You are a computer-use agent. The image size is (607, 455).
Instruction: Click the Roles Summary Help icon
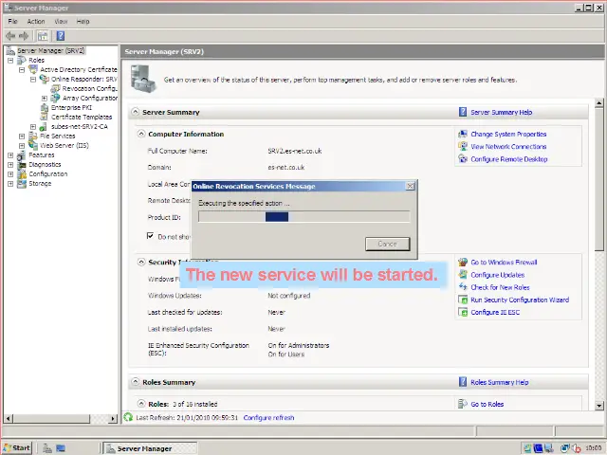463,382
